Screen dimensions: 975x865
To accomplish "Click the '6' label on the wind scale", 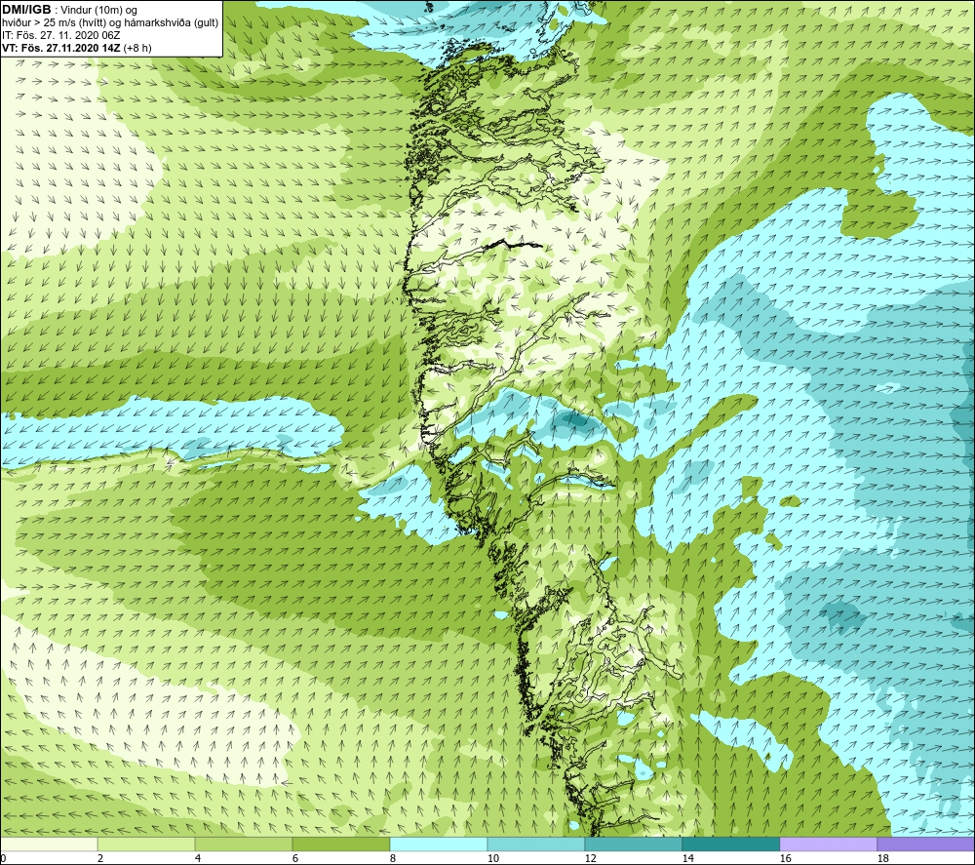I will pyautogui.click(x=295, y=859).
